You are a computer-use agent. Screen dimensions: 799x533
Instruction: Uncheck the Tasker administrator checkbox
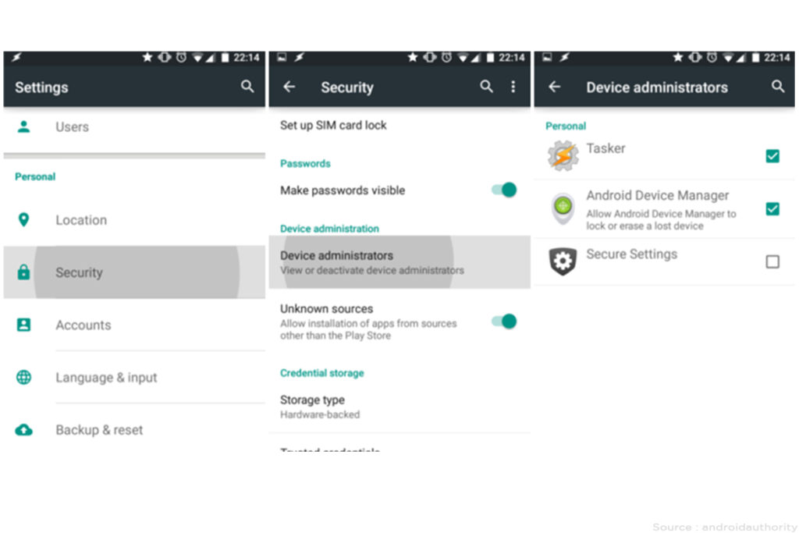click(x=772, y=156)
